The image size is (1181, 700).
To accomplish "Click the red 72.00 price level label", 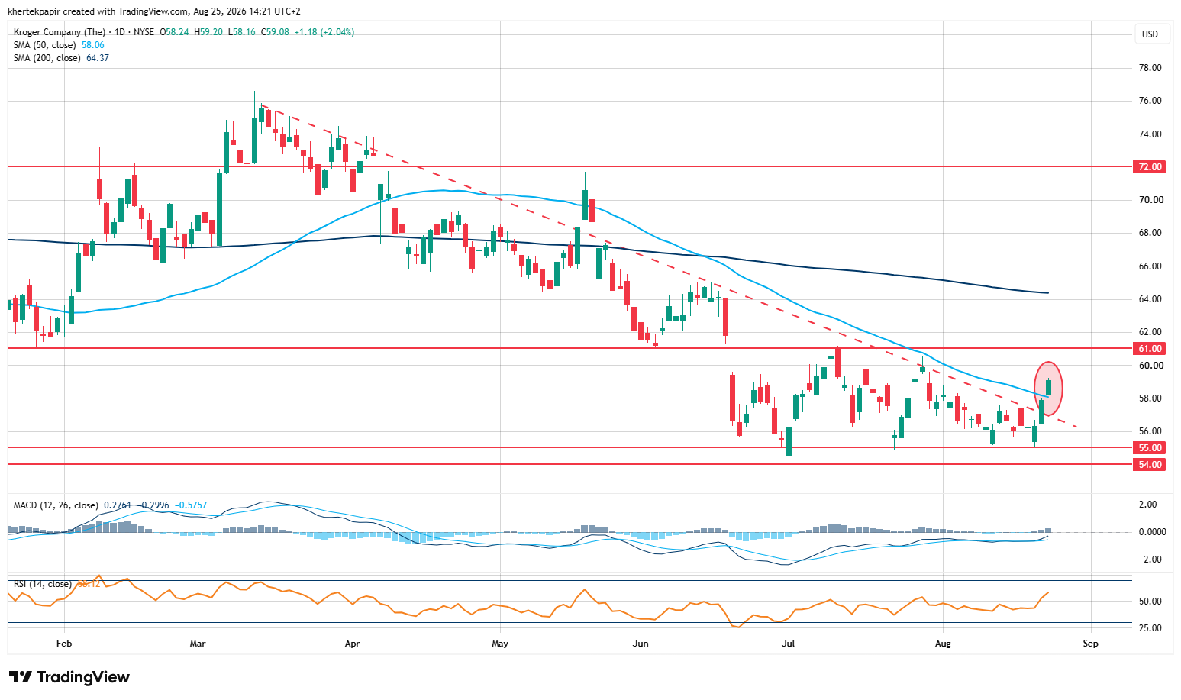I will coord(1150,166).
